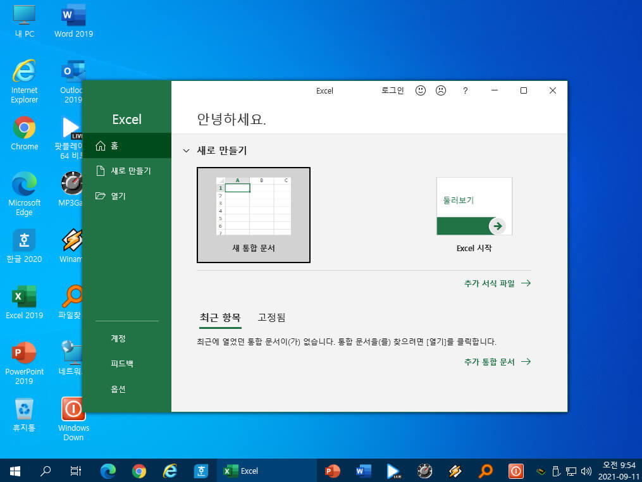Open the Excel help question mark
This screenshot has height=482, width=642.
coord(465,91)
